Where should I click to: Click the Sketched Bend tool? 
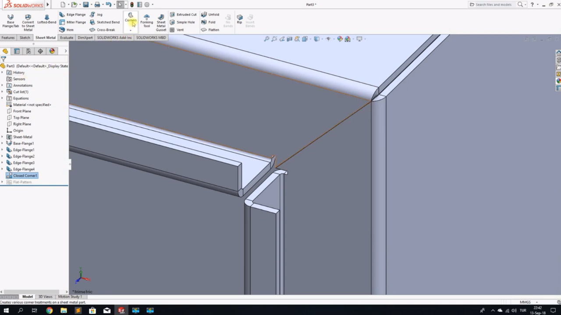click(108, 22)
